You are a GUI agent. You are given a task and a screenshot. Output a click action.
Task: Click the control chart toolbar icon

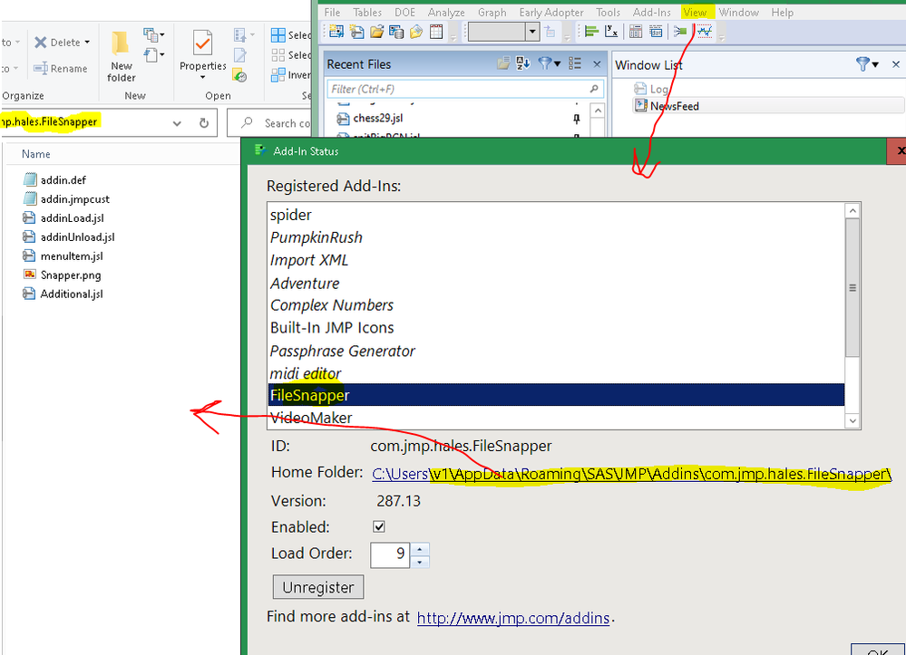point(705,32)
